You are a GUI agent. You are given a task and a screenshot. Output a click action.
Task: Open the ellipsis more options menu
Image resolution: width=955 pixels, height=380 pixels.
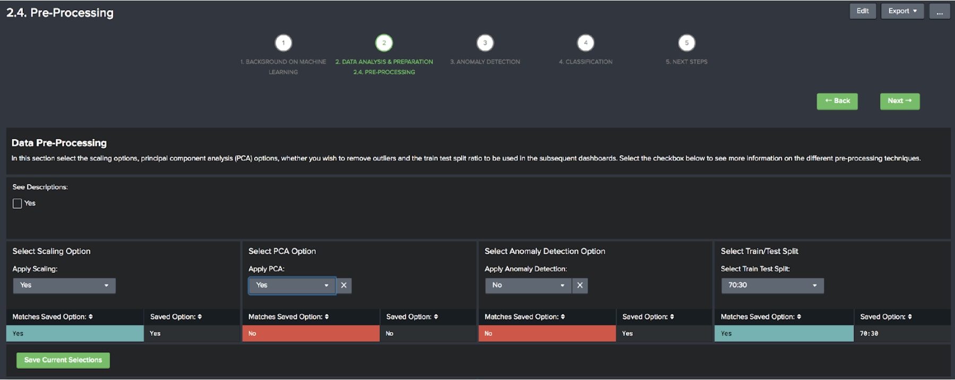point(939,11)
